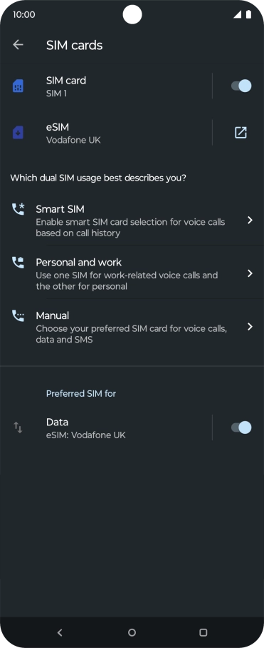The image size is (264, 648).
Task: Open the Data preferred SIM entry
Action: tap(106, 427)
